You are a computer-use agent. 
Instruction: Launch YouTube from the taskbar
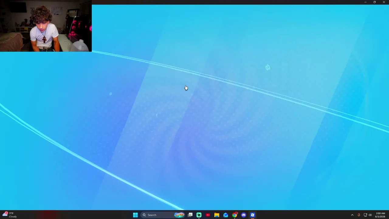pos(208,215)
